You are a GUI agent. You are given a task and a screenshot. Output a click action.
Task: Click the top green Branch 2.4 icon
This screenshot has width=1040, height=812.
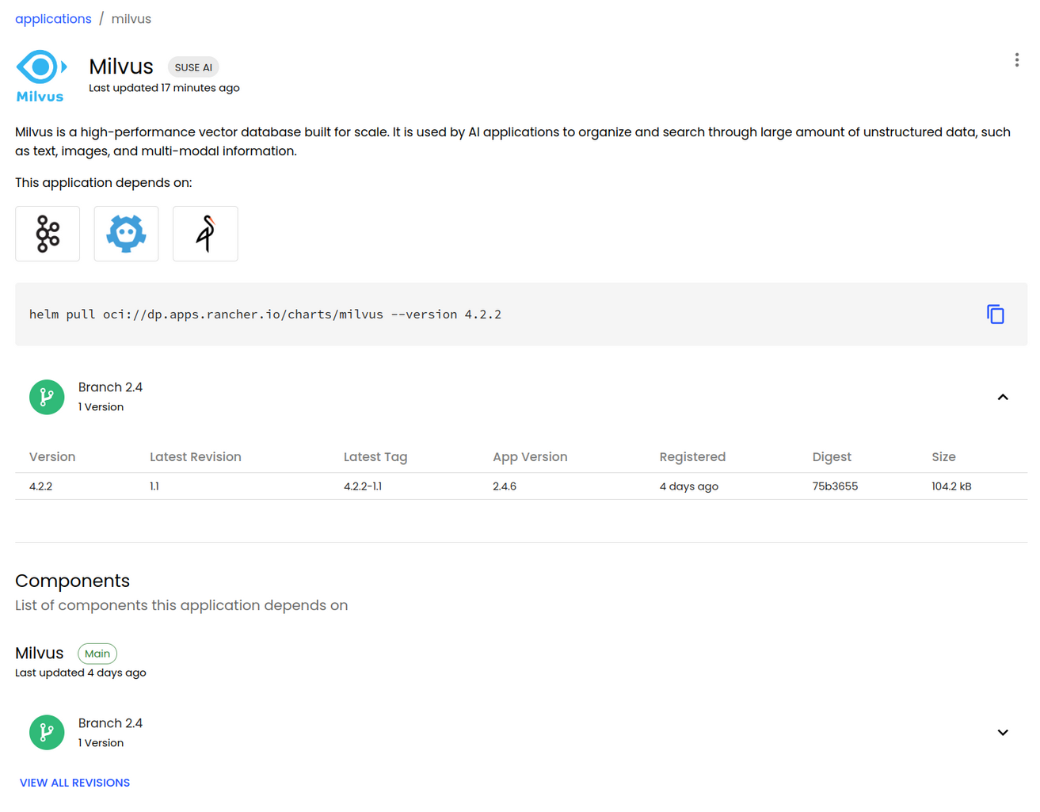click(x=47, y=397)
